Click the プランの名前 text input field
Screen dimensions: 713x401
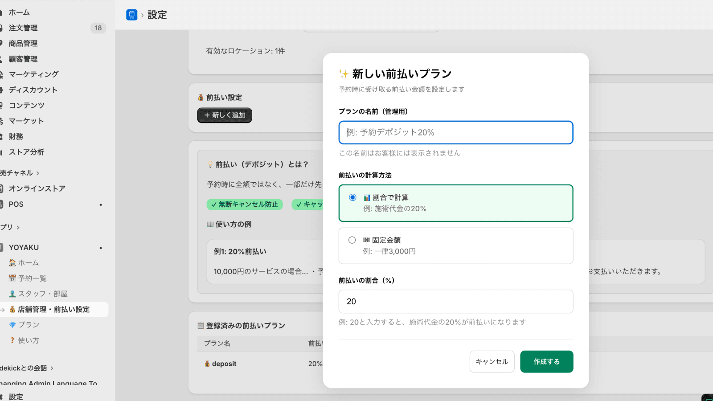pos(455,132)
